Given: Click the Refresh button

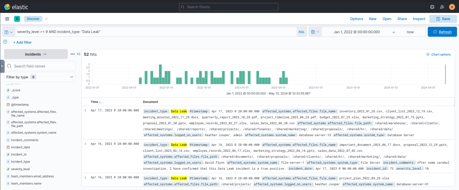Looking at the screenshot, I should tap(442, 32).
